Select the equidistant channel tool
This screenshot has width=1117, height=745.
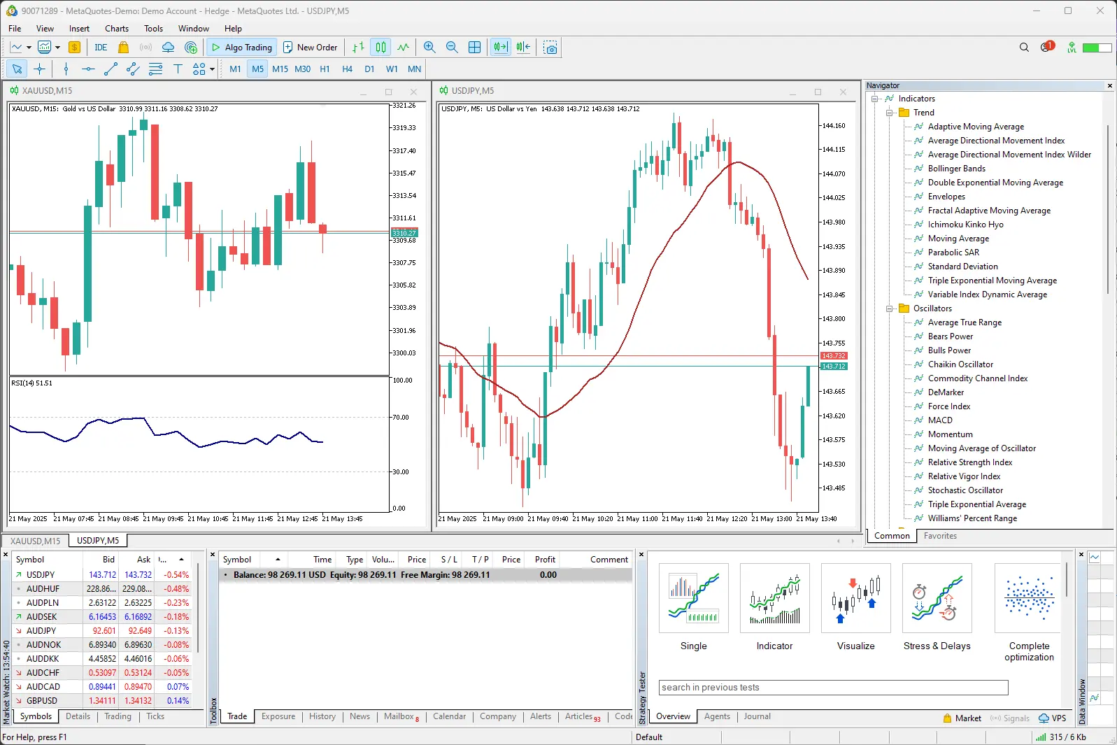point(133,69)
